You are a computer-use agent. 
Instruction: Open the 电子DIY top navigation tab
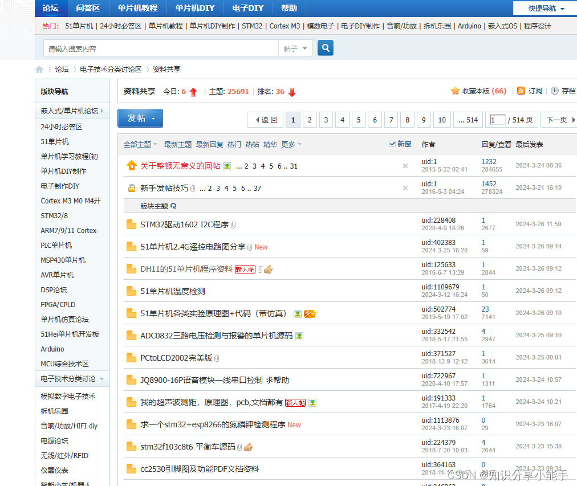coord(248,8)
